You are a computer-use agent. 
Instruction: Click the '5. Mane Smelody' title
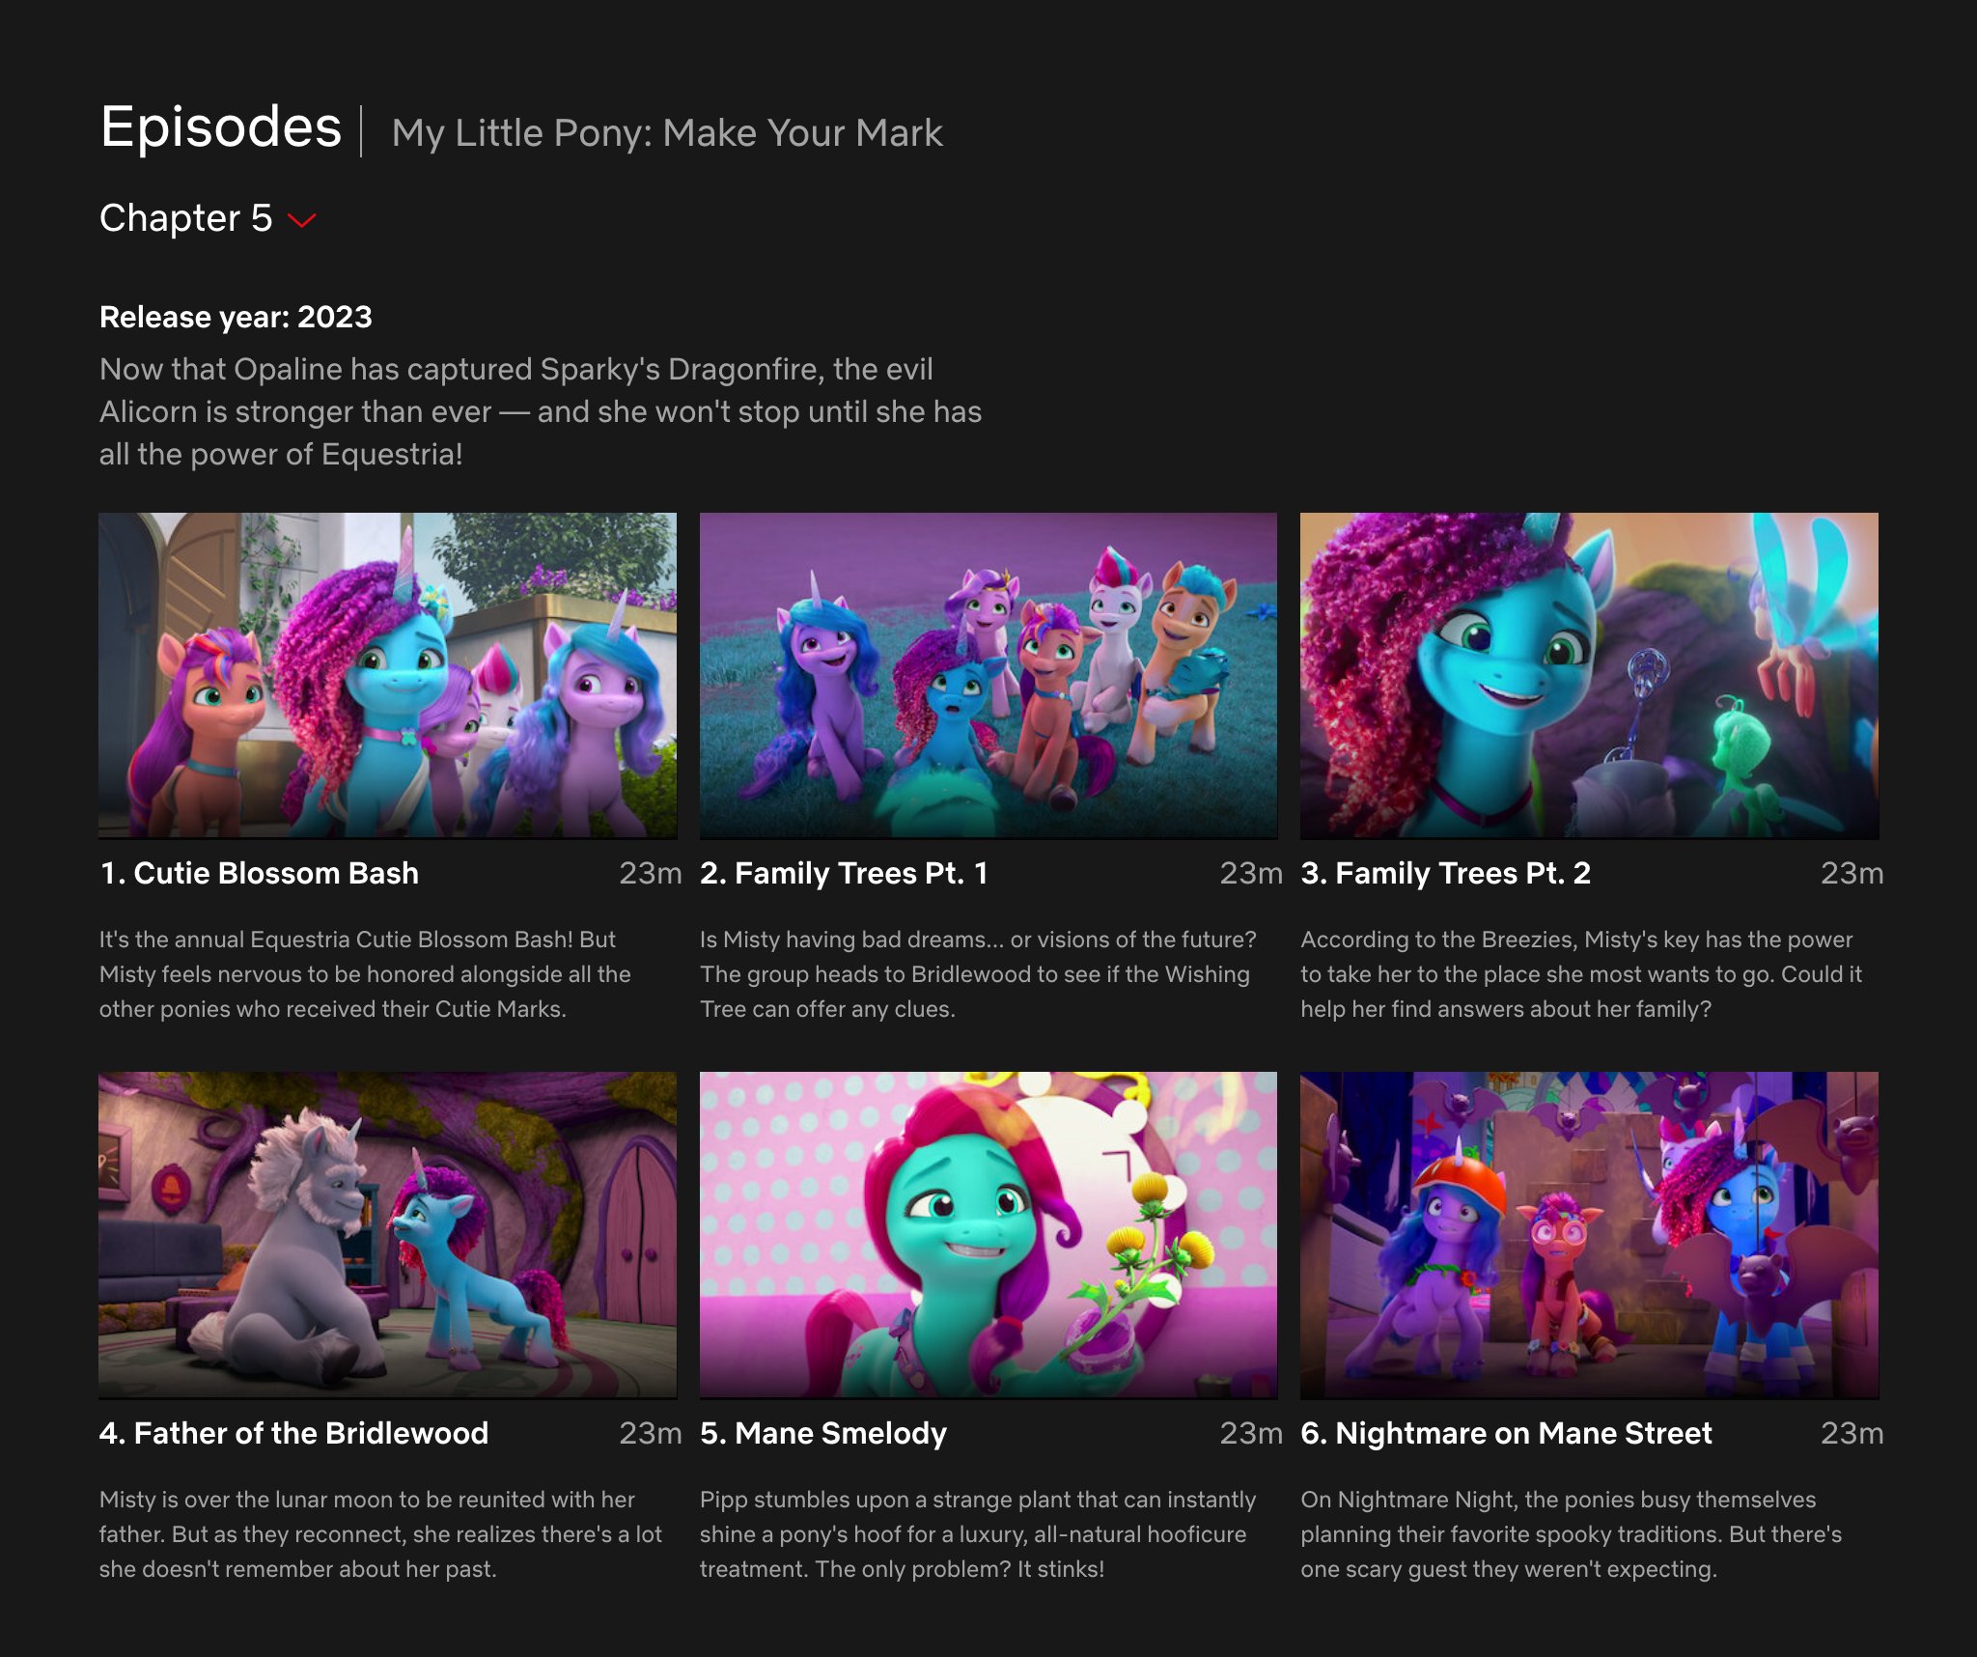(x=823, y=1433)
